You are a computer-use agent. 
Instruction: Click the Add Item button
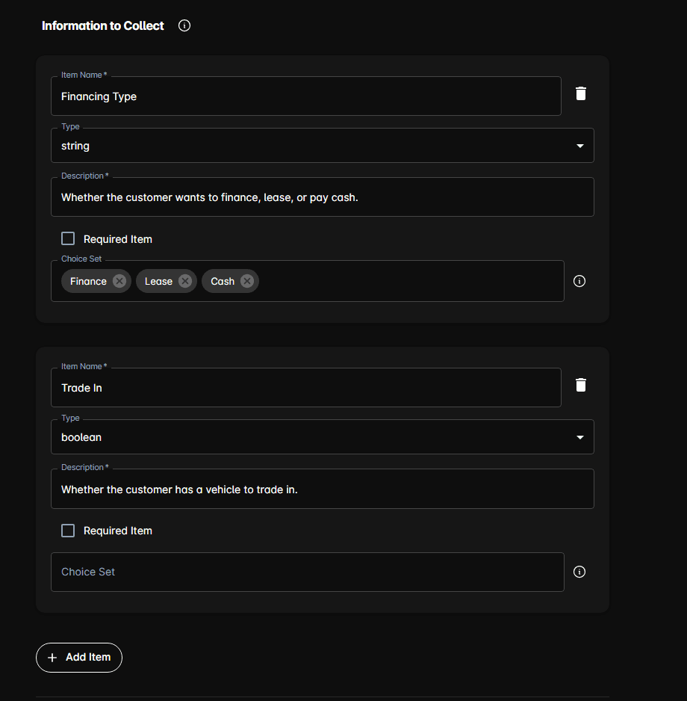[x=79, y=658]
